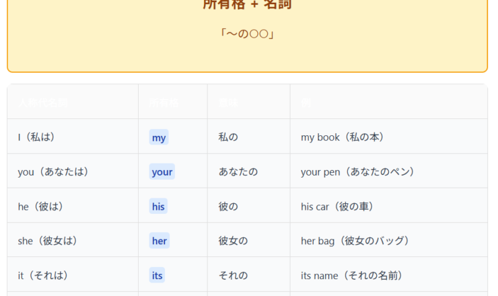The height and width of the screenshot is (296, 498).
Task: Click the '「～の○○」' text in yellow box
Action: click(x=248, y=34)
